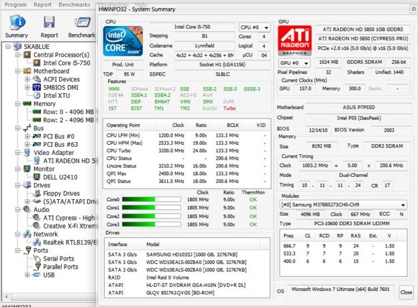Viewport: 418px width, 307px height.
Task: Click the Ports tree icon
Action: (x=28, y=251)
